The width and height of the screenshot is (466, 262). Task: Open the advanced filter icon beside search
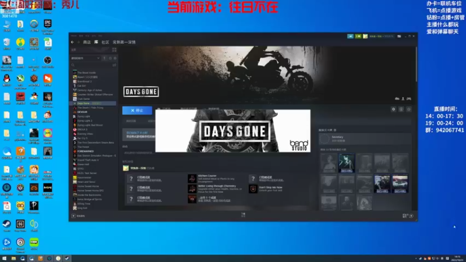click(114, 65)
